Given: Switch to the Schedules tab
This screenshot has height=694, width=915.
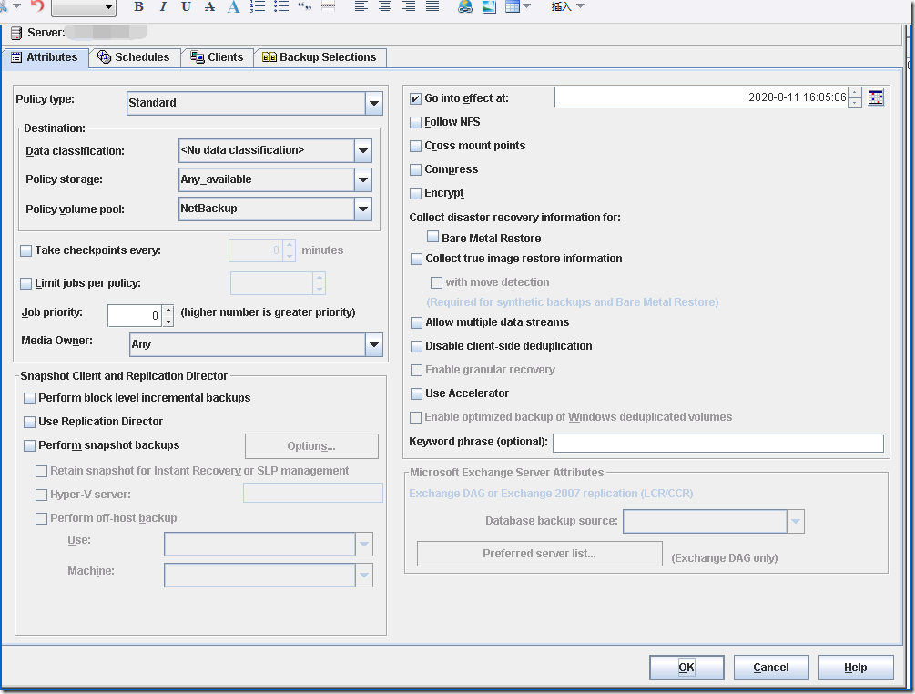Looking at the screenshot, I should (134, 57).
